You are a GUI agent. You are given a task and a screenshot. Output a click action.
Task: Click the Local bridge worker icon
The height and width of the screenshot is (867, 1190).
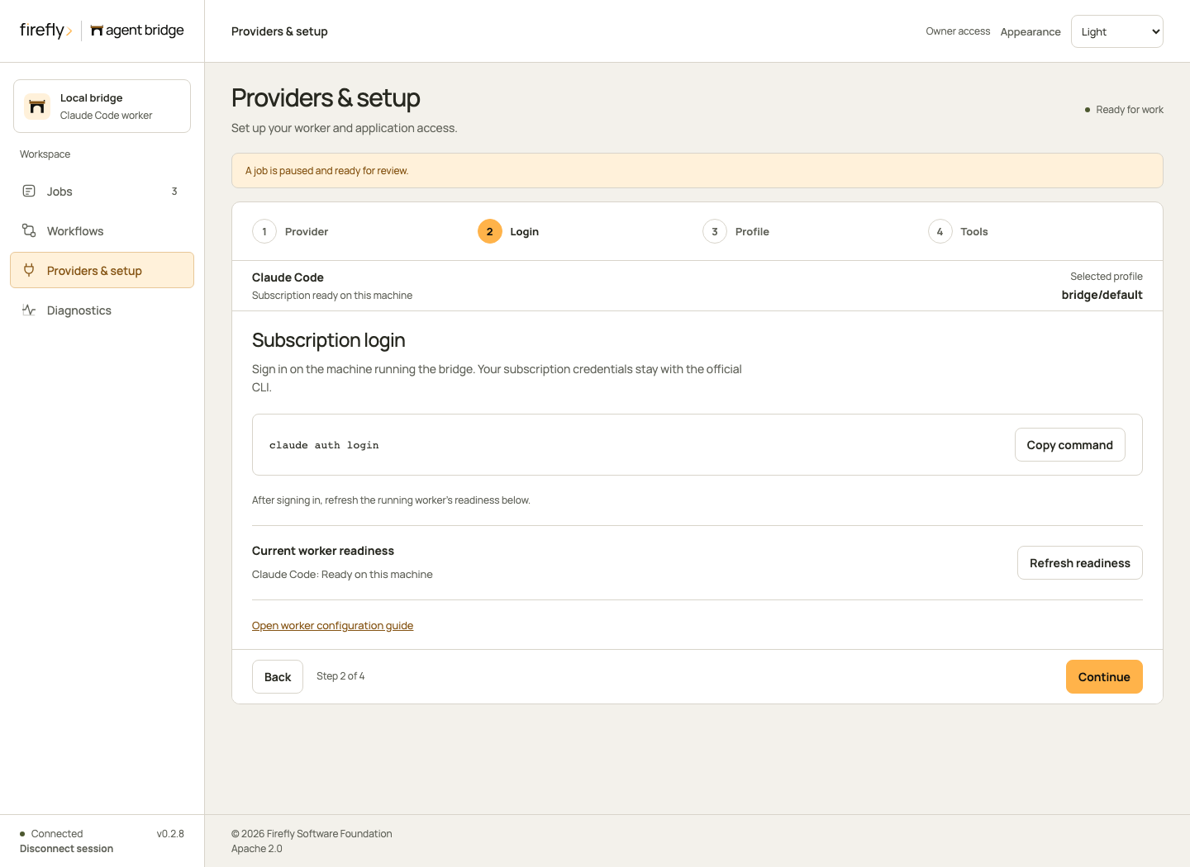pos(37,107)
